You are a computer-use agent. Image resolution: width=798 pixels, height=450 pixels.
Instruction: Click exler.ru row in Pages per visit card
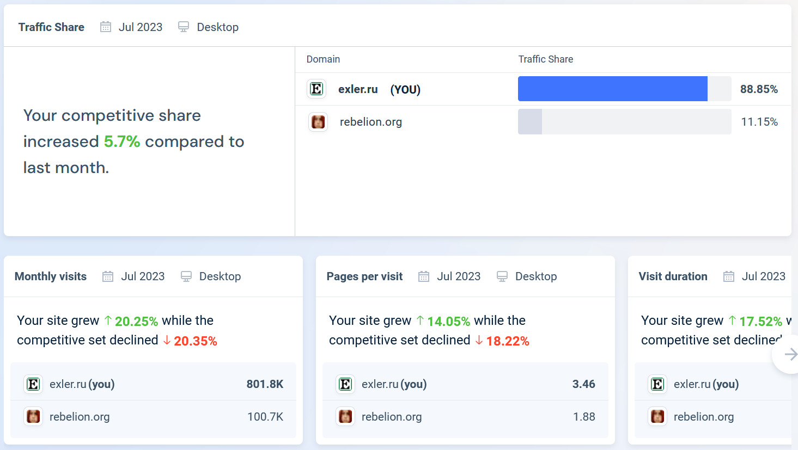[465, 384]
